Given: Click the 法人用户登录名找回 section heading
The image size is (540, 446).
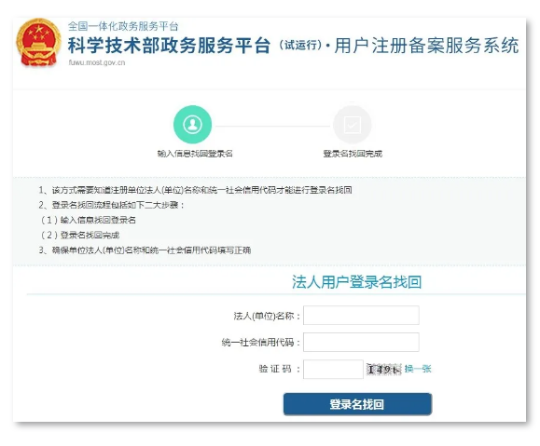Looking at the screenshot, I should click(357, 282).
